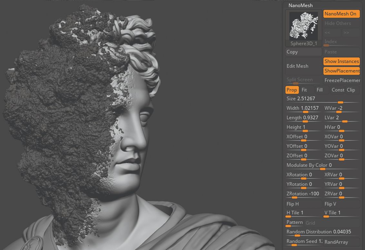Click the Sphere3D_1 mesh thumbnail
This screenshot has width=365, height=250.
pyautogui.click(x=303, y=26)
